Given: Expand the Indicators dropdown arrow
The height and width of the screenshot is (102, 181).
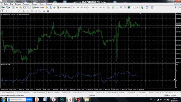Looking at the screenshot, I should (x=144, y=8).
